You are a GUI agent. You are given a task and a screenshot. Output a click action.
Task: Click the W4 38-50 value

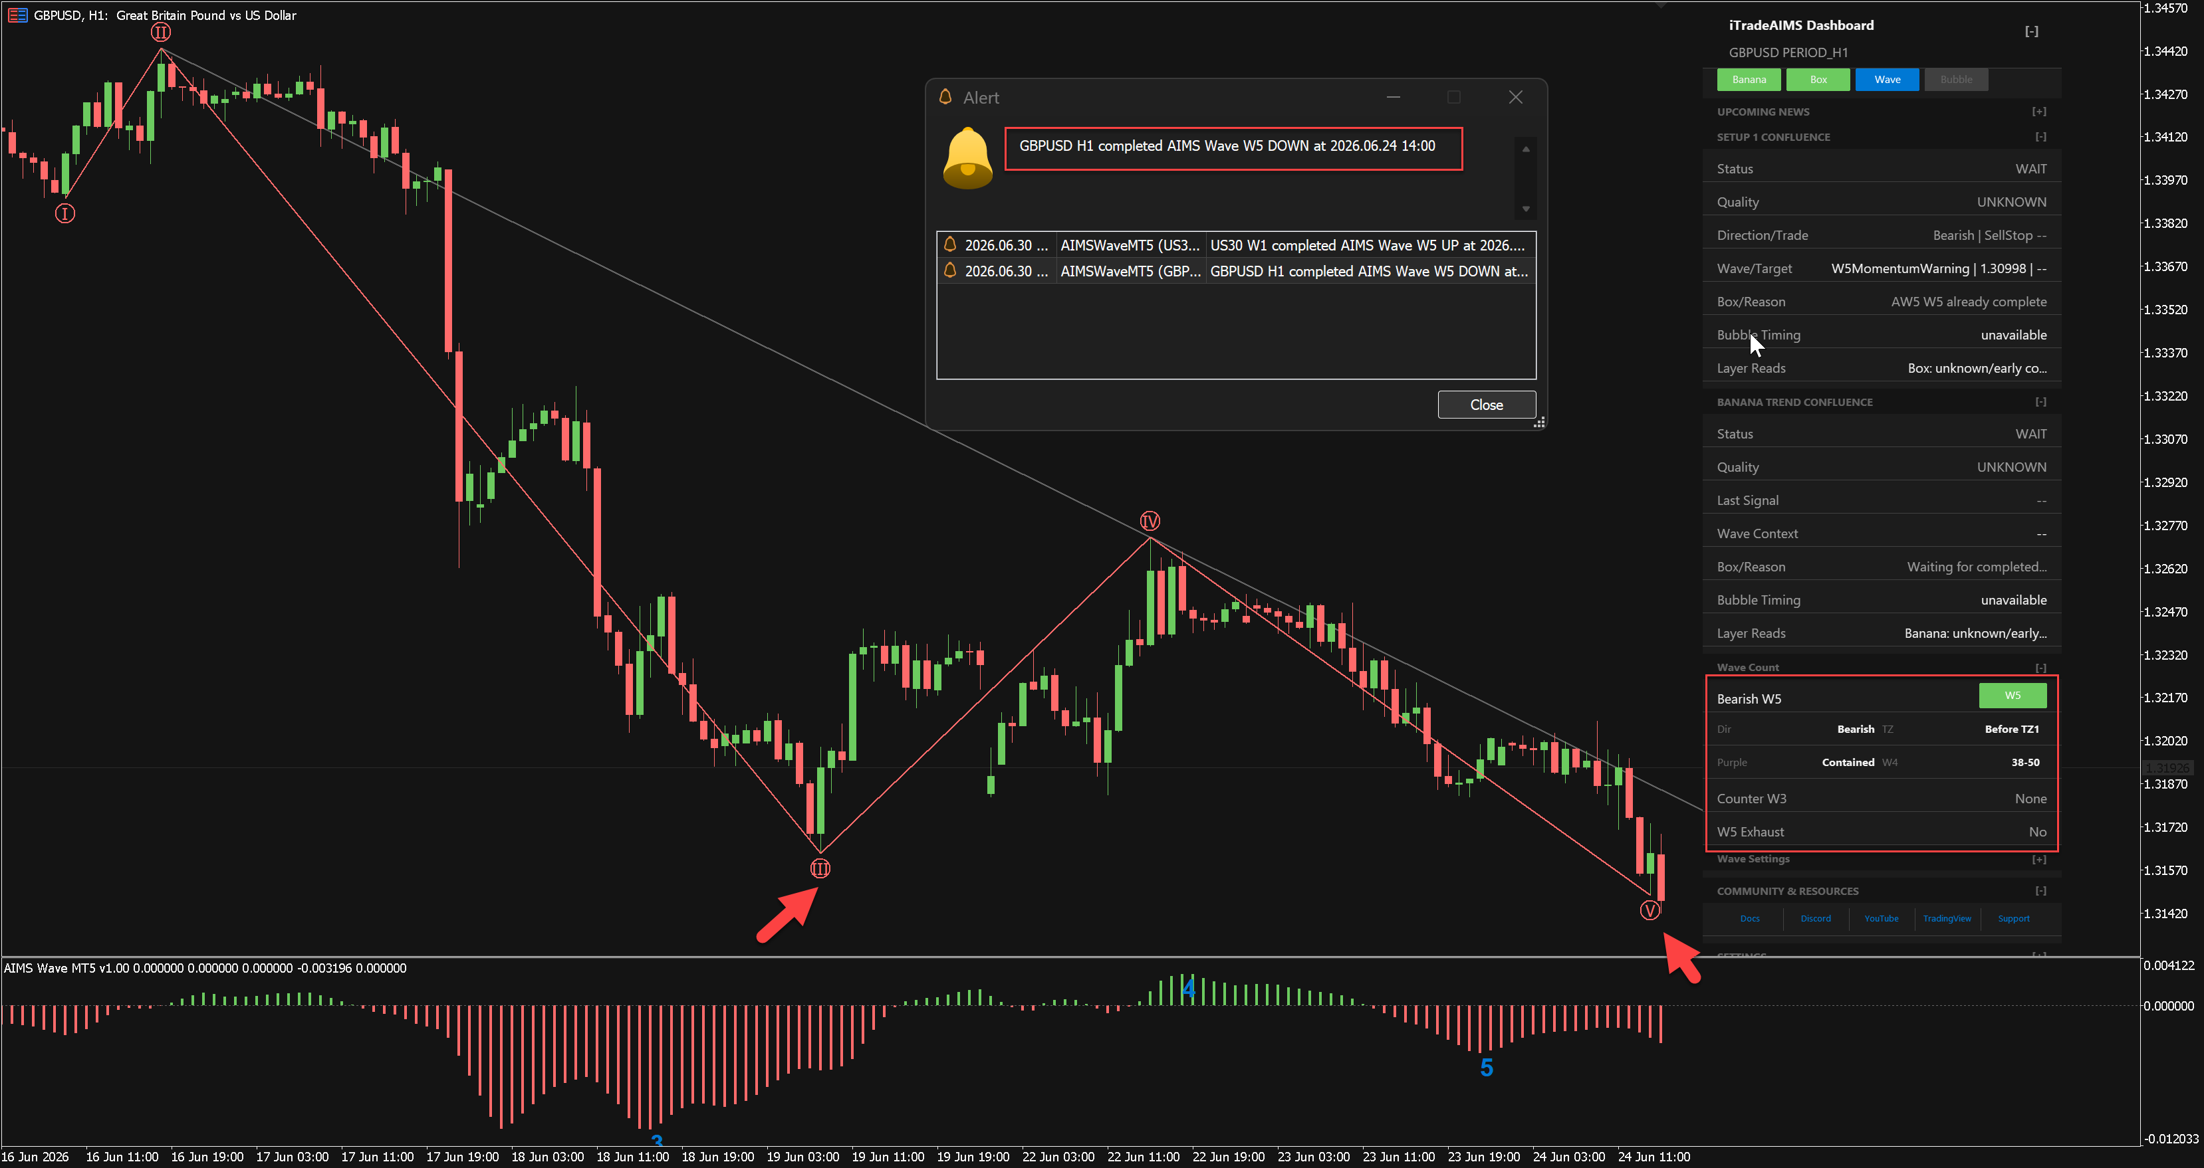point(2024,763)
